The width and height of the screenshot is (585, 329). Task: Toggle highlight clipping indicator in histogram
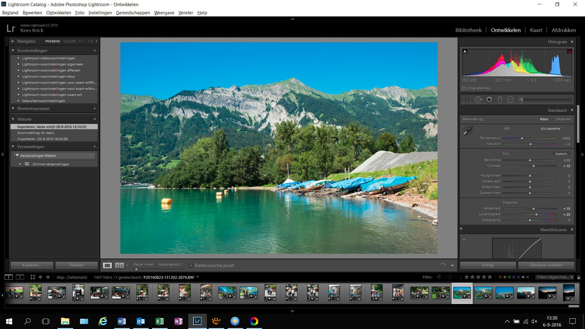(x=569, y=51)
